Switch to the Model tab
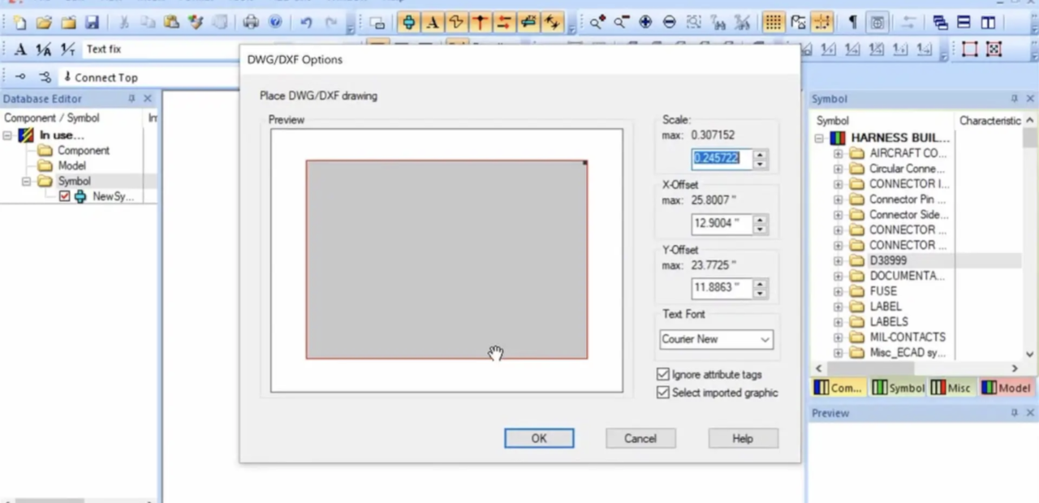 pos(1006,388)
